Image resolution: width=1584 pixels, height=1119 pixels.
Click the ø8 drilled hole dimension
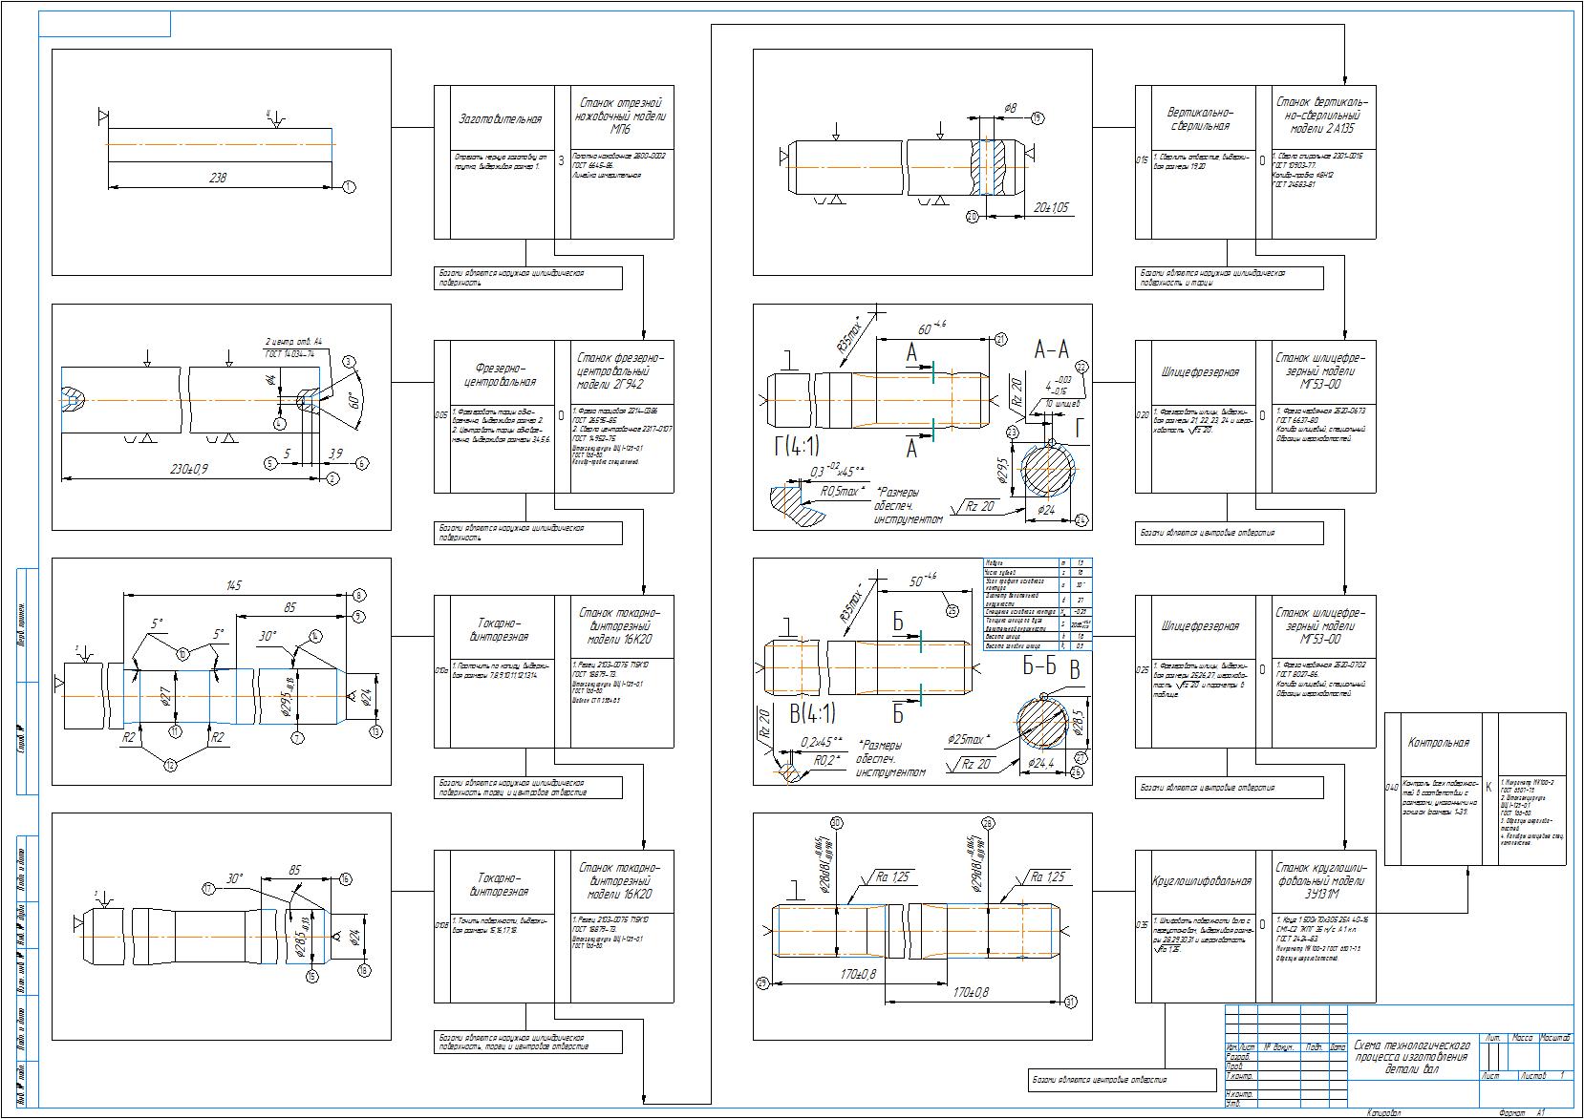pyautogui.click(x=1010, y=108)
